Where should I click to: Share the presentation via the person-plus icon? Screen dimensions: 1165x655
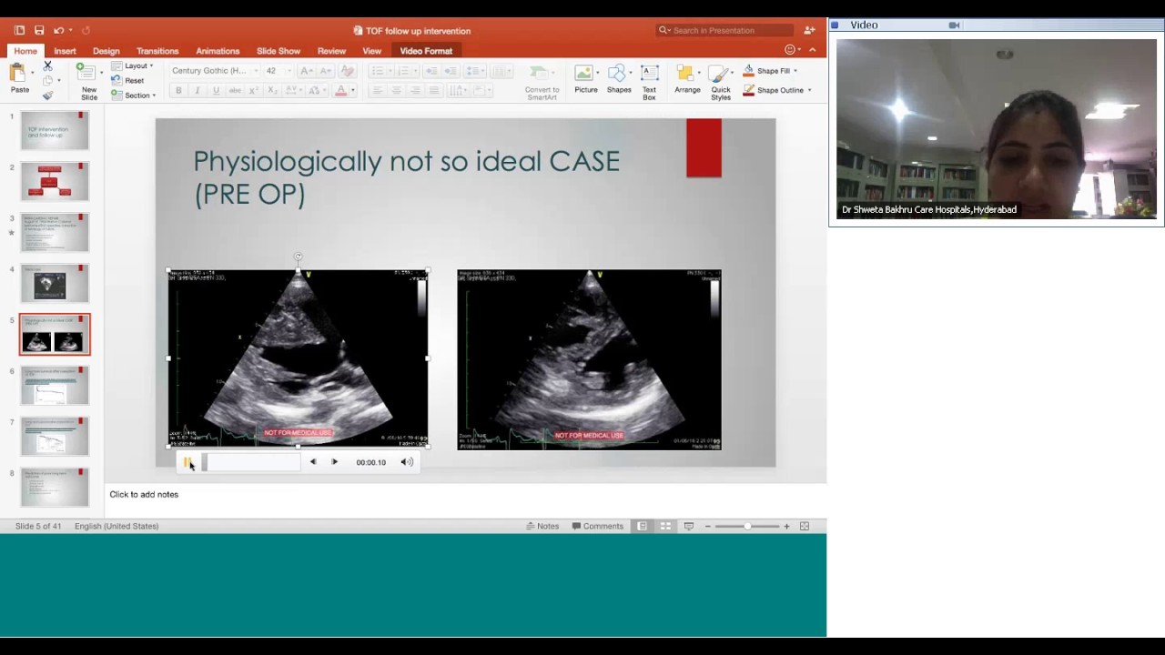[x=809, y=30]
